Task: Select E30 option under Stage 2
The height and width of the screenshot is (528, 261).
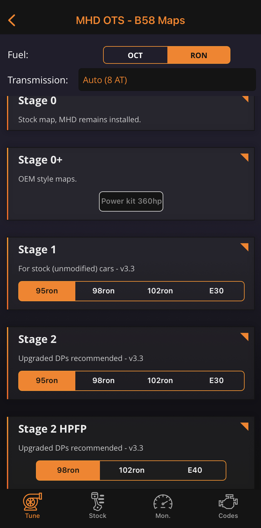Action: click(216, 381)
